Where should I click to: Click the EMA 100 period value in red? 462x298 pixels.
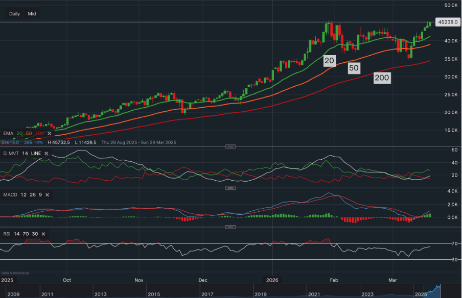(39, 133)
